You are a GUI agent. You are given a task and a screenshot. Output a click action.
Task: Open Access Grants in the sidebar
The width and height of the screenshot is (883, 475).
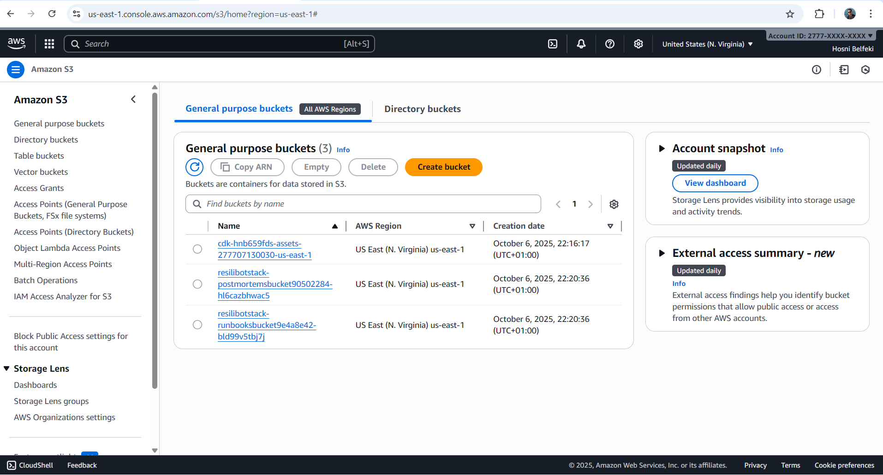(39, 188)
